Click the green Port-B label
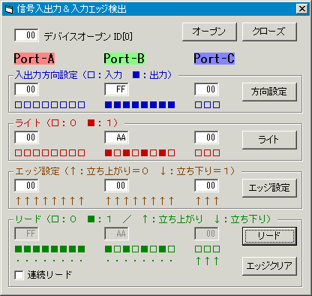 coord(124,59)
